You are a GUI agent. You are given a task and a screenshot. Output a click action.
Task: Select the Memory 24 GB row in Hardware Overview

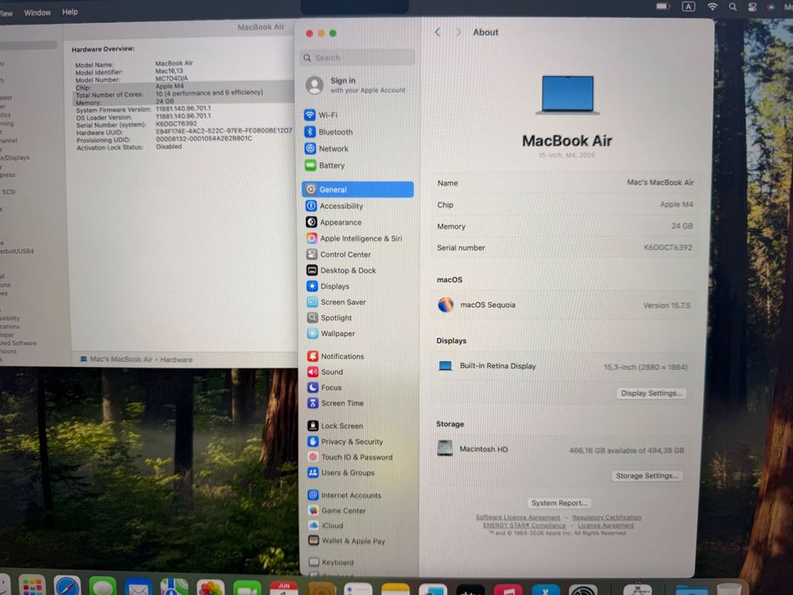[x=183, y=102]
